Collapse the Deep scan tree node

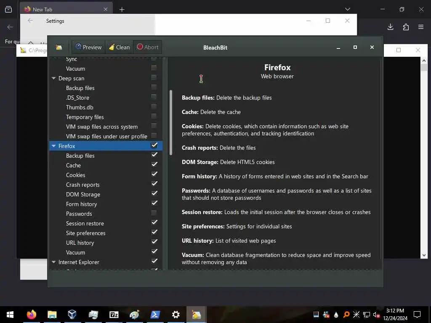tap(54, 78)
